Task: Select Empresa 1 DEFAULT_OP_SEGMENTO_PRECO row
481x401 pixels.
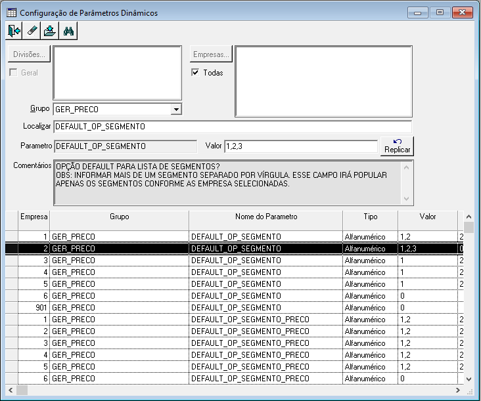Action: click(x=235, y=319)
